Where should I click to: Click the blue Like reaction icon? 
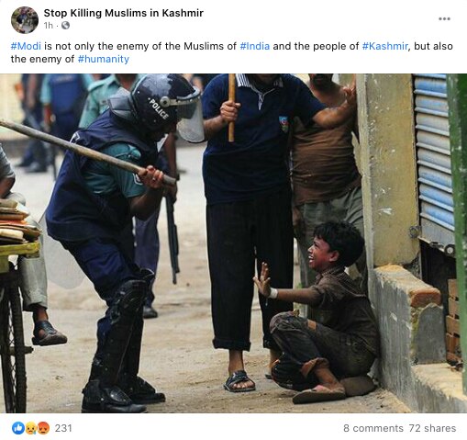coord(18,428)
